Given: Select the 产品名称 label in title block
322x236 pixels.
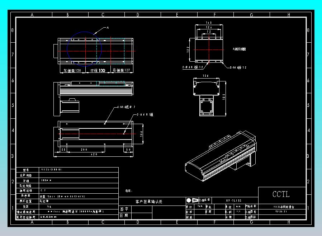Looking at the screenshot, I should [x=251, y=206].
